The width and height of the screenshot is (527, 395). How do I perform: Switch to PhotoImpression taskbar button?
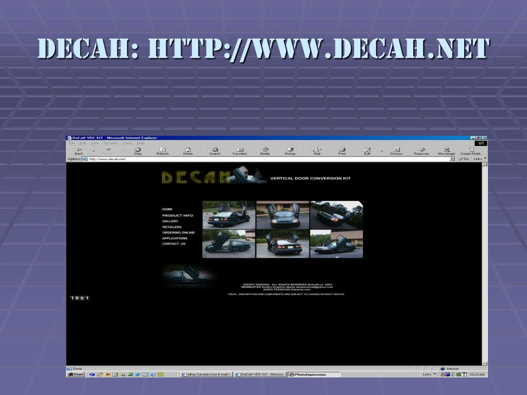click(314, 374)
